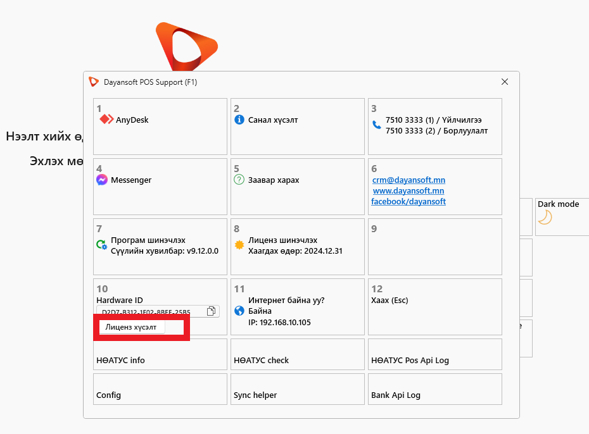Open the facebook/dayansoft link
Viewport: 589px width, 434px height.
408,201
